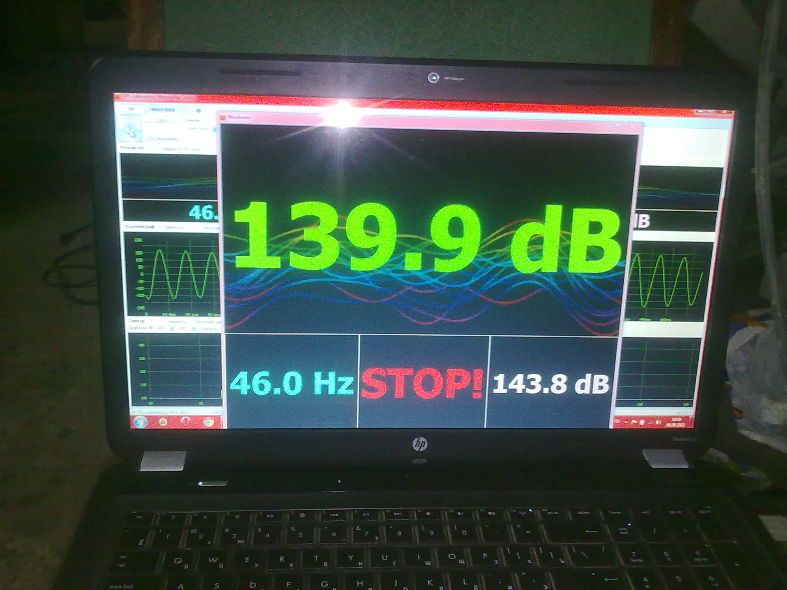Open the Windows Start orb

[x=140, y=422]
